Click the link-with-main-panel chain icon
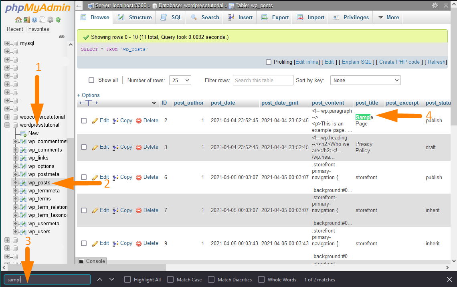The height and width of the screenshot is (287, 457). [x=62, y=37]
